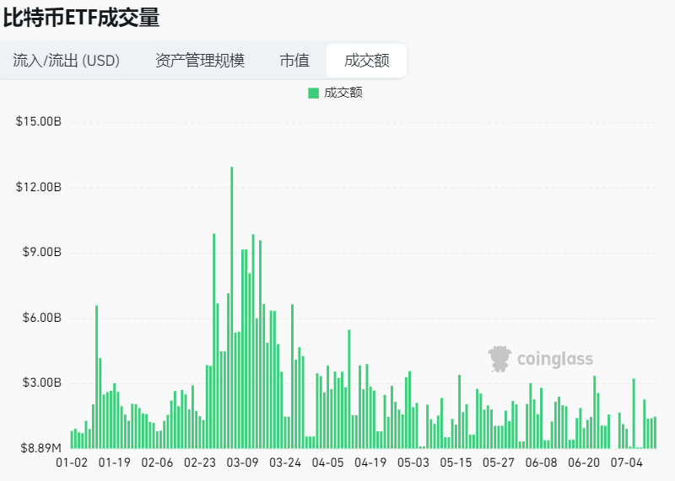Click the 成交额 legend label text
The width and height of the screenshot is (675, 481).
pos(343,93)
